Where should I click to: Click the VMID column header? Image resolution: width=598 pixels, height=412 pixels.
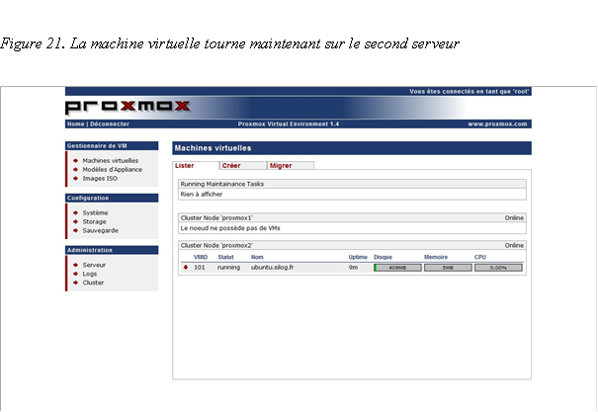click(x=201, y=257)
